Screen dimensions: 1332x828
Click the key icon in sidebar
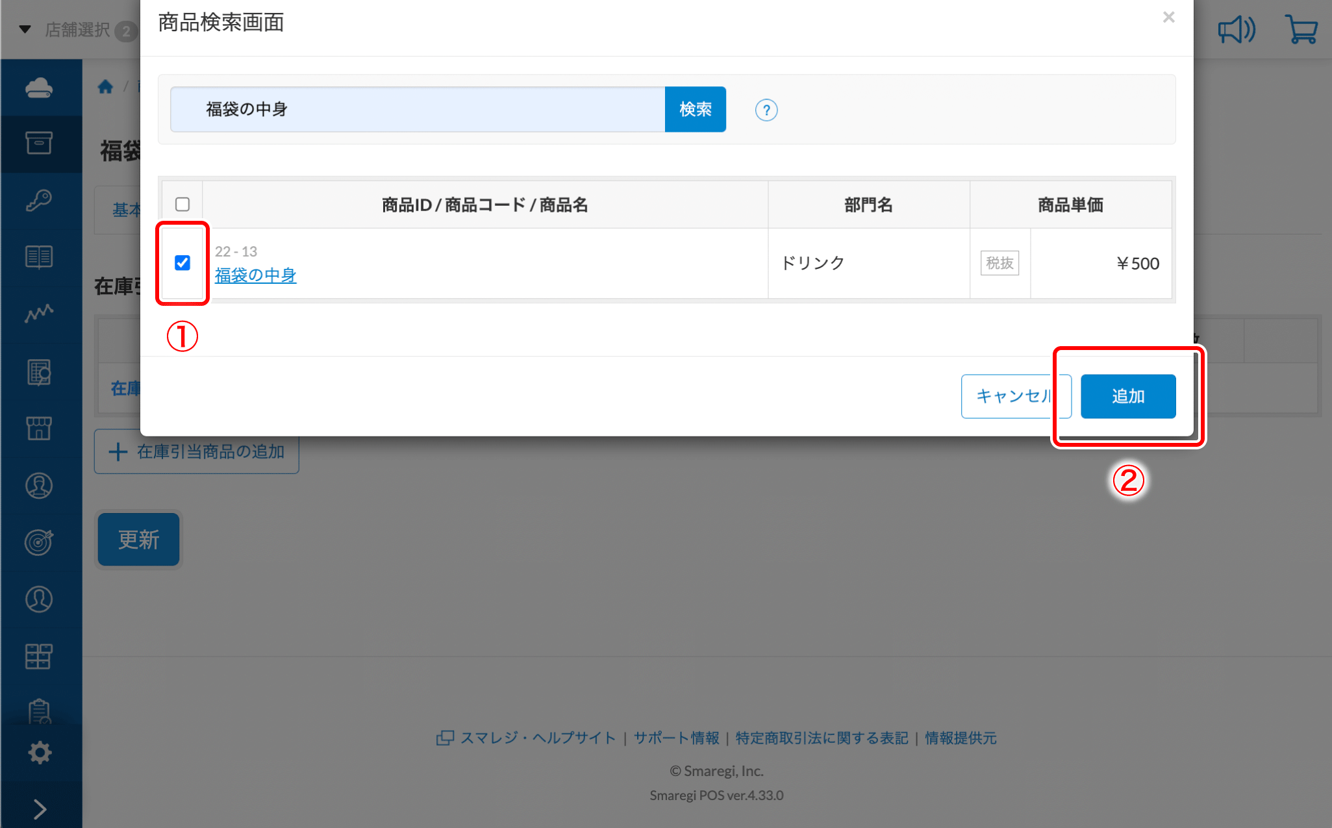point(39,200)
